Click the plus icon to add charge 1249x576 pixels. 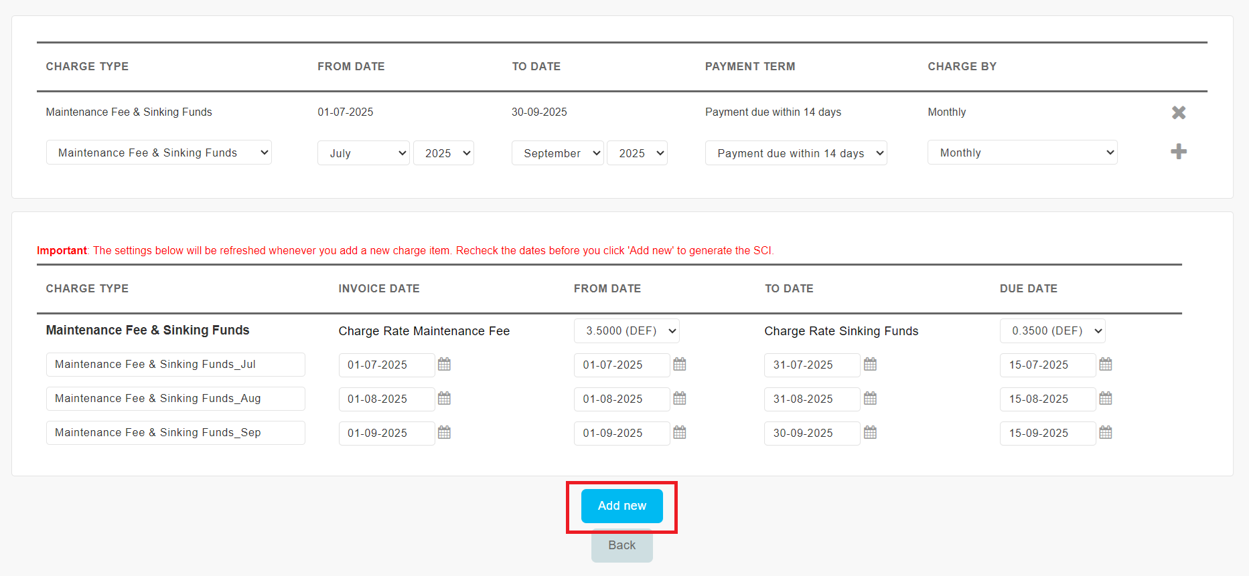(1179, 152)
